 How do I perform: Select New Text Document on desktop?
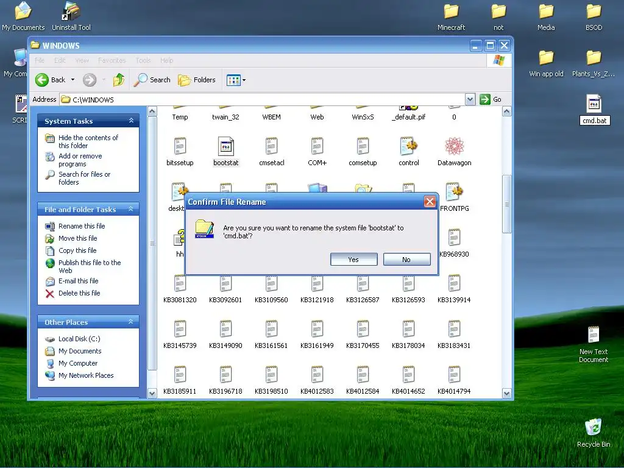click(594, 345)
